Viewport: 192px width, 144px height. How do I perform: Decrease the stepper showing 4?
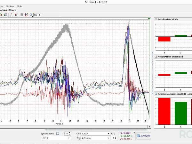(x=116, y=139)
